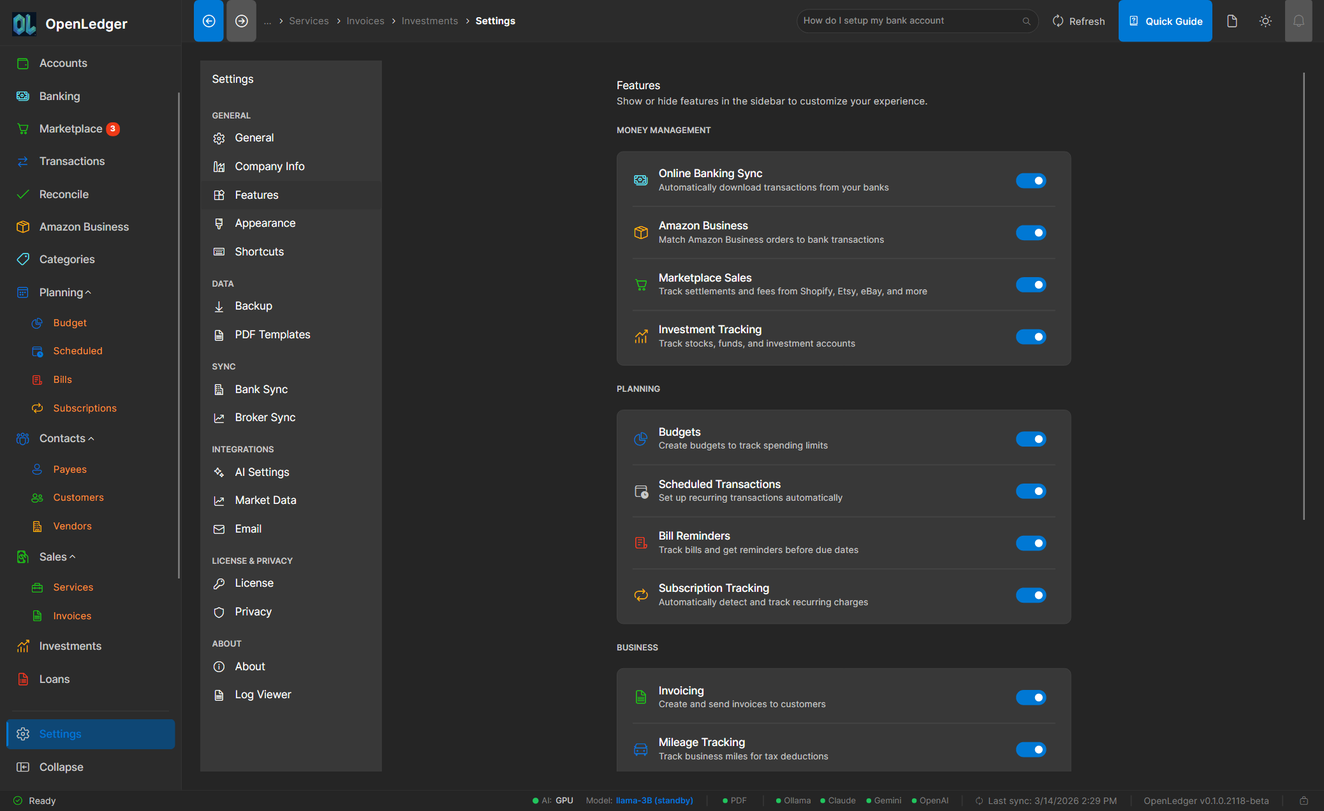Open the document icon next to Quick Guide

[1232, 20]
